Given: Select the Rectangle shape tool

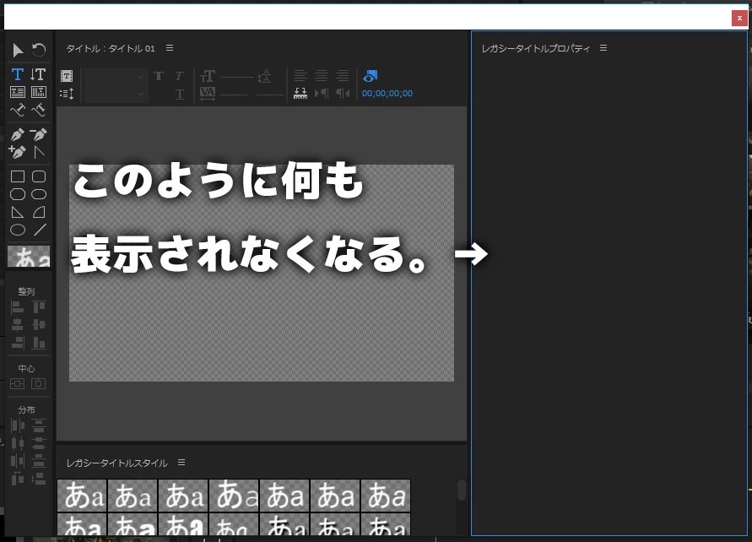Looking at the screenshot, I should click(x=18, y=176).
